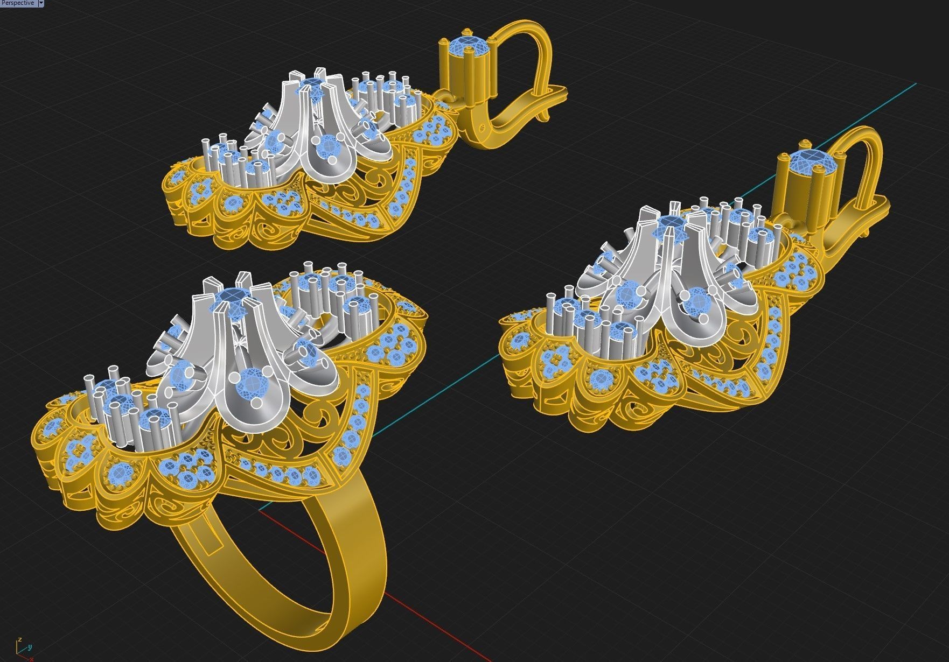Click the world axes icon
This screenshot has height=662, width=949.
click(x=25, y=650)
